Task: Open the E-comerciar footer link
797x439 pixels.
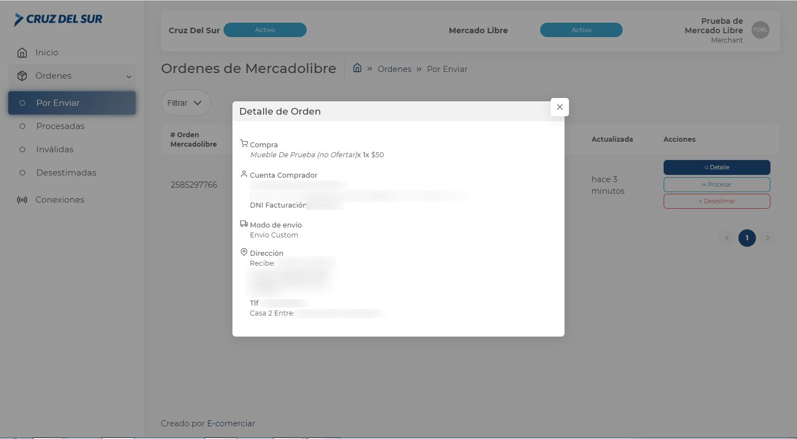Action: [x=231, y=423]
